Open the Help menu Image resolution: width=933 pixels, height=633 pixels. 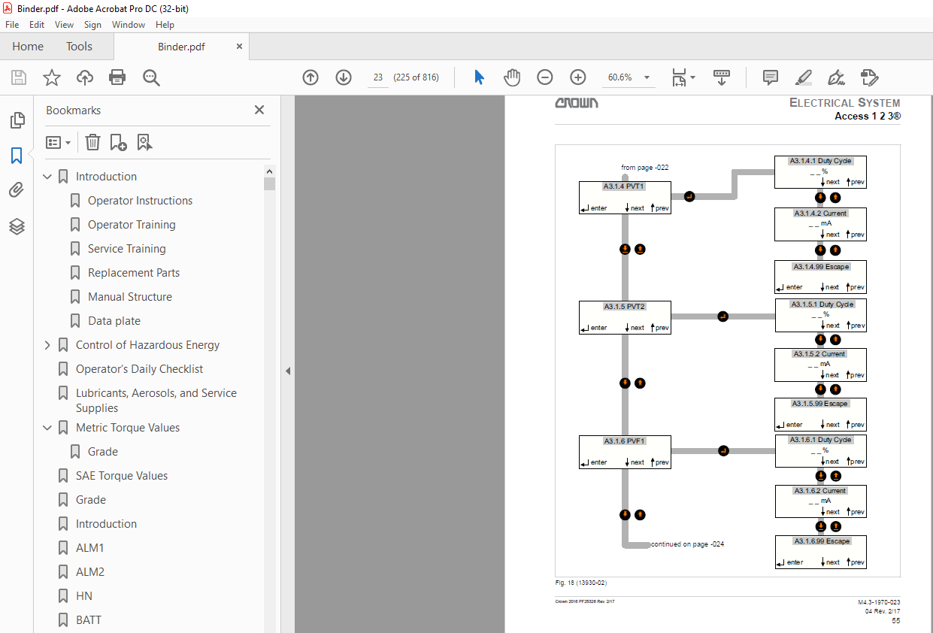165,25
